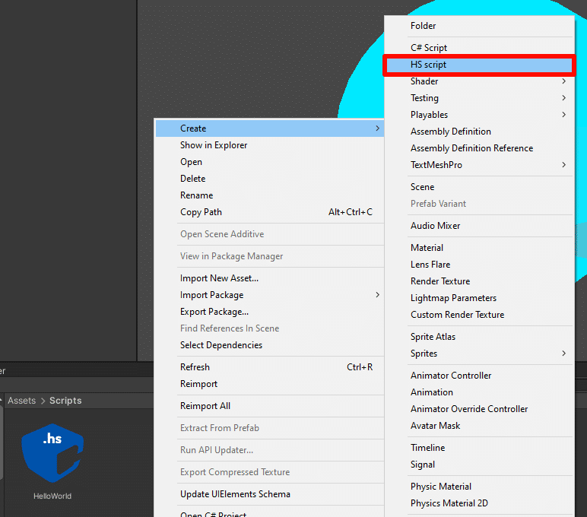Expand the Playables submenu
This screenshot has width=587, height=517.
(479, 115)
